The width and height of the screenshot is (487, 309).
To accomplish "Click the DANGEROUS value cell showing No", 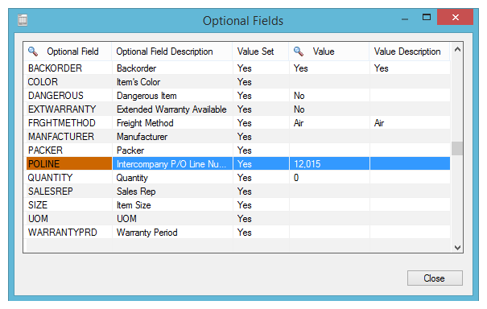I will tap(329, 95).
